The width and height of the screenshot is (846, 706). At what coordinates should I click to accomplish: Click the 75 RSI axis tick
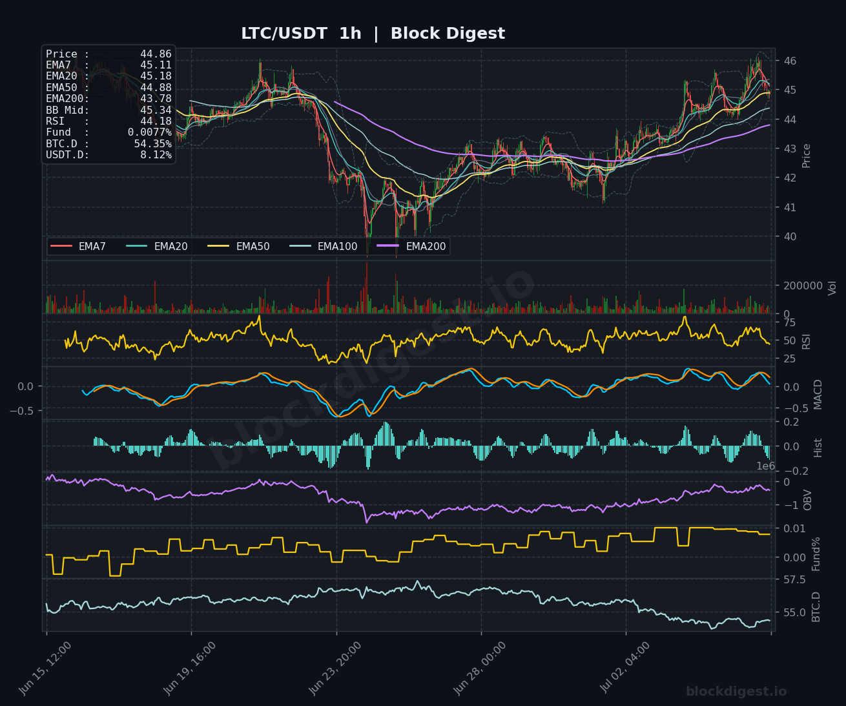point(790,323)
